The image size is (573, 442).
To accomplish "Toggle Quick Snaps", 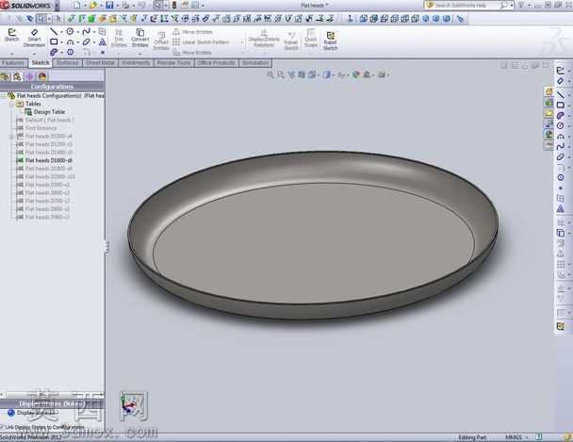I will (x=311, y=39).
